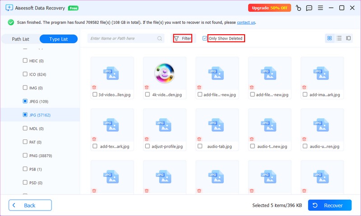Switch to the Path List tab
Screen dimensions: 361x216
[x=20, y=39]
